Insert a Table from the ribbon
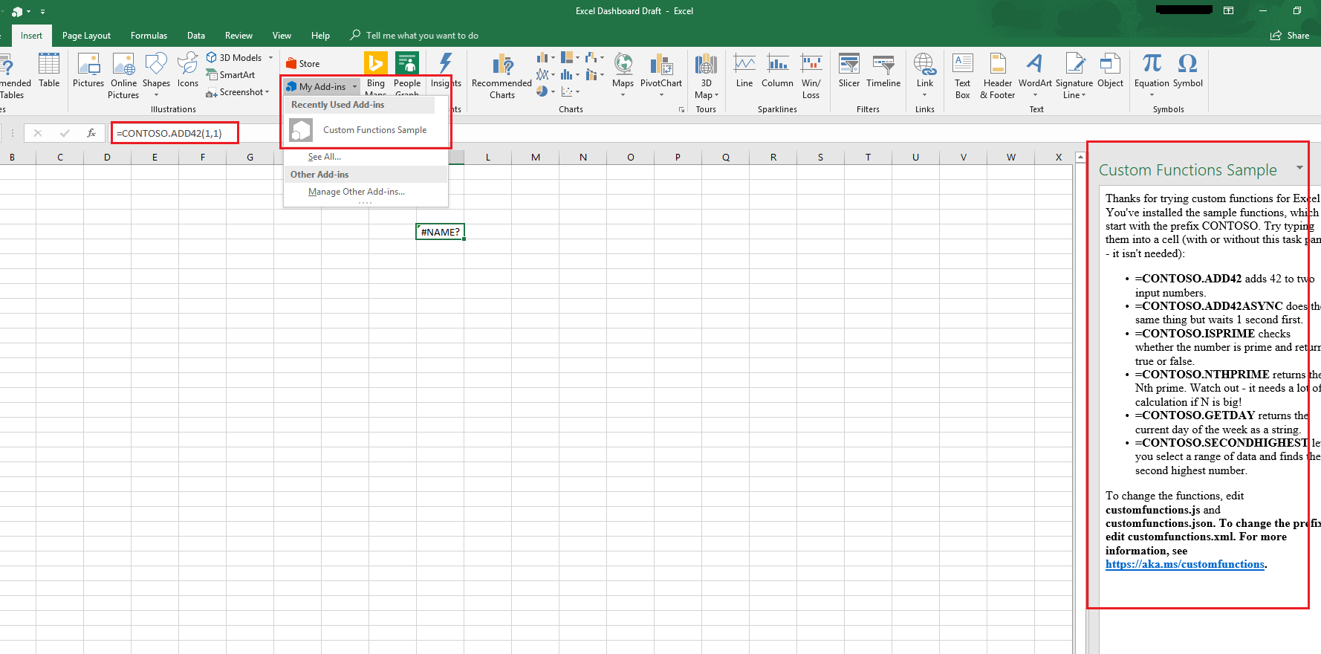Image resolution: width=1321 pixels, height=654 pixels. [x=49, y=71]
